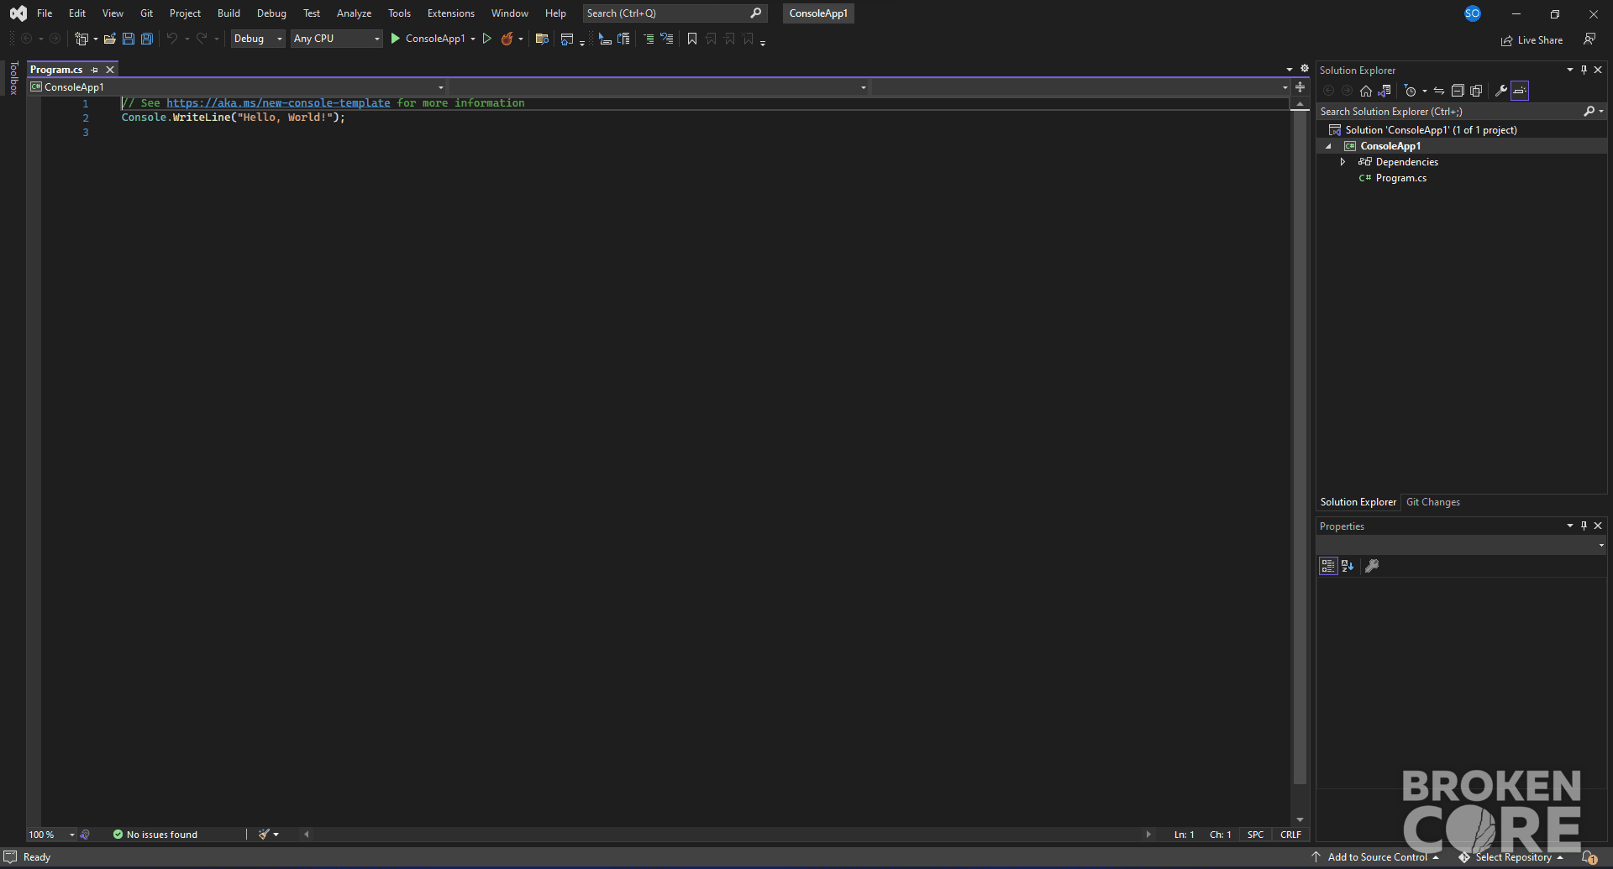
Task: Click the Search Solution Explorer input field
Action: [x=1449, y=112]
